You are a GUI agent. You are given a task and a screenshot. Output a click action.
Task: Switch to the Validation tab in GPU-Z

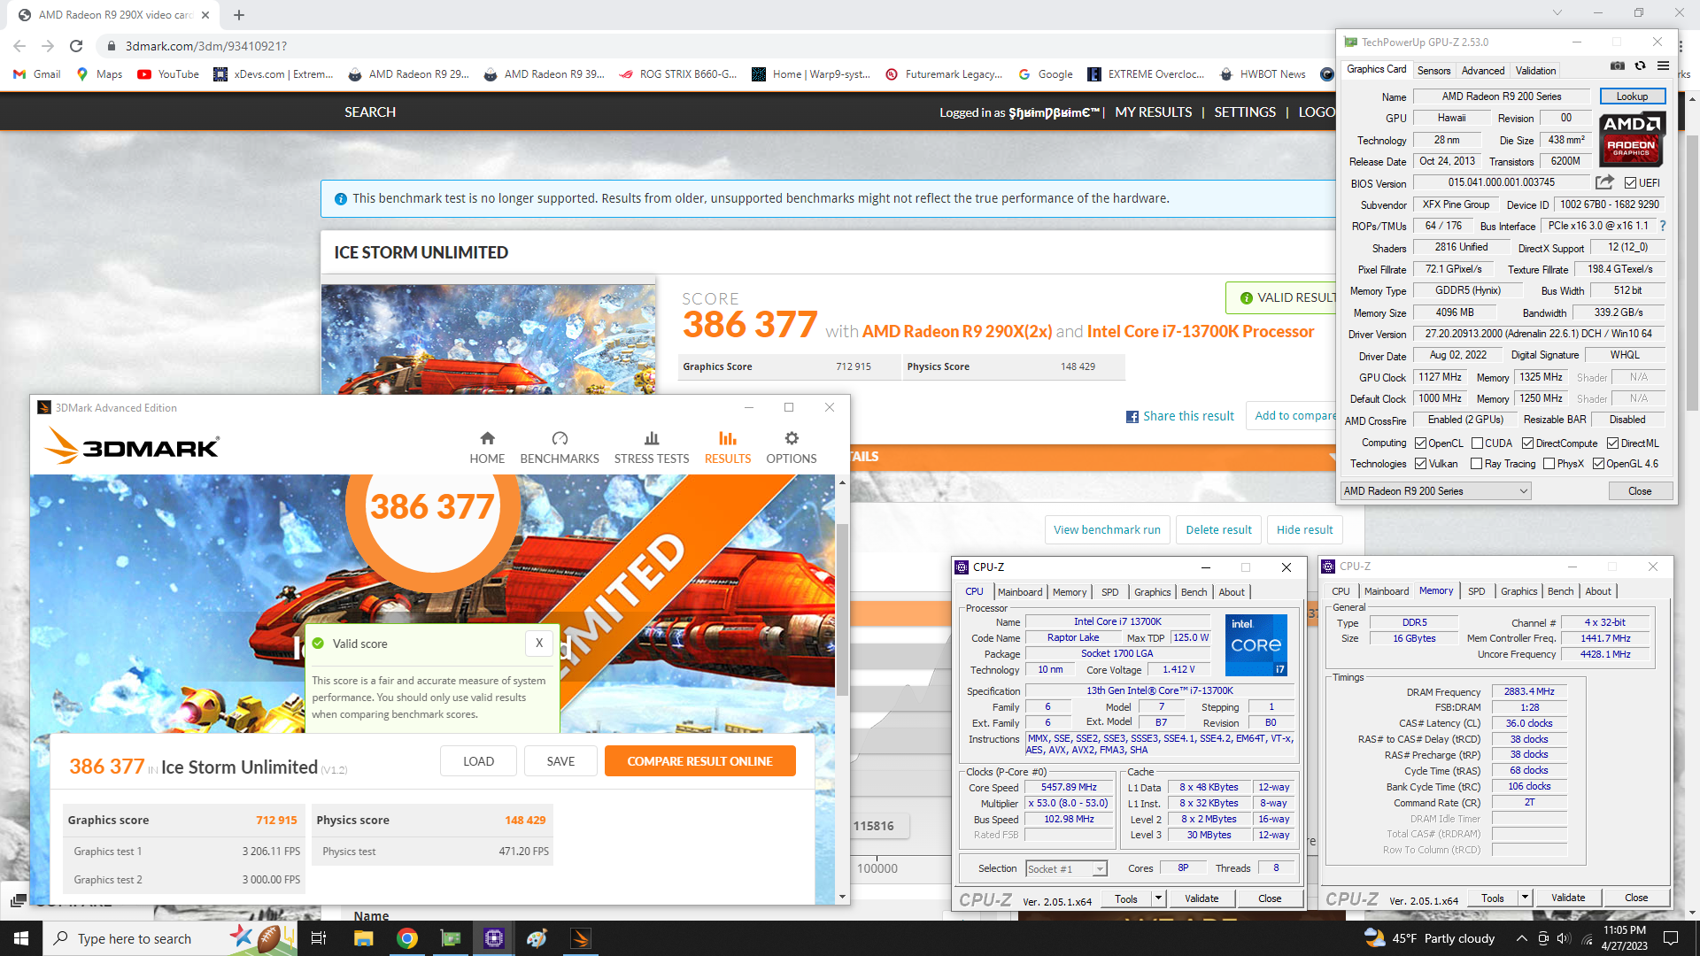tap(1535, 71)
